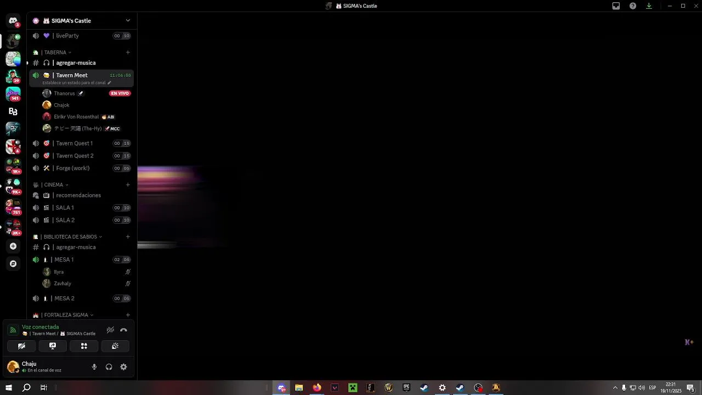Open the recomendaciones channel

point(81,195)
